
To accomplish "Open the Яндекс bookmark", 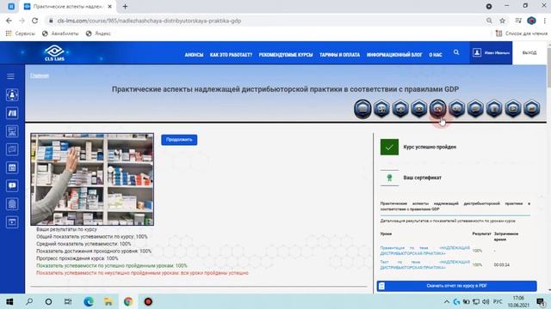I will (98, 33).
